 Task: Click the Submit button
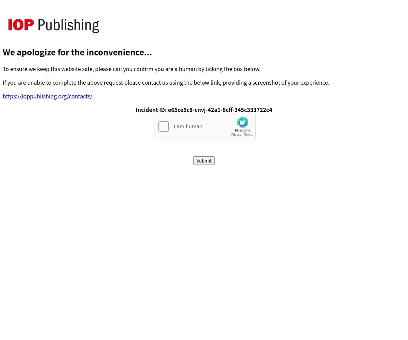click(204, 161)
